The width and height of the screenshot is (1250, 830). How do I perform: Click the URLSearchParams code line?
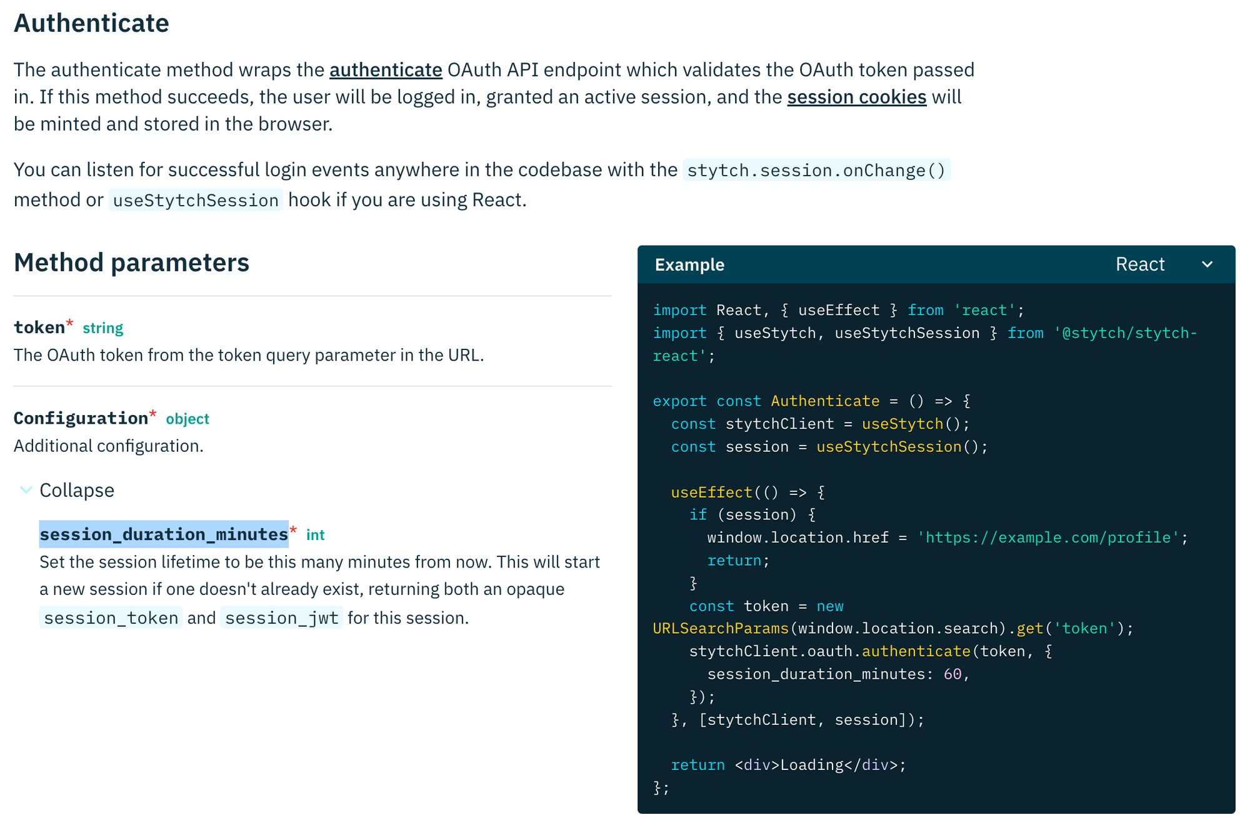point(893,628)
